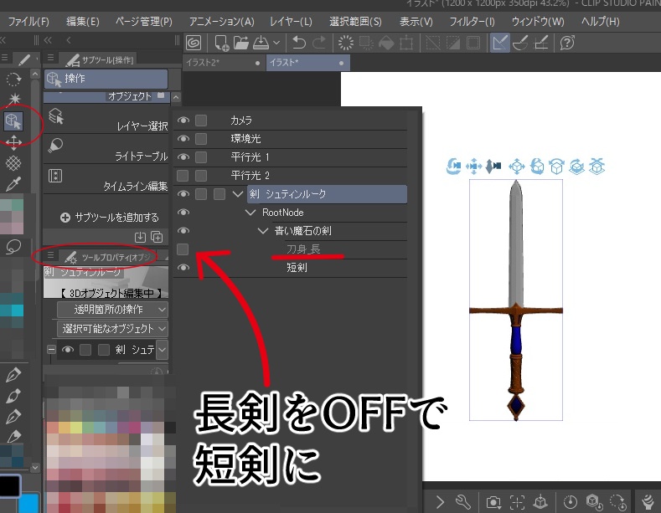Toggle Snap to Special Ruler icon
This screenshot has height=513, width=661.
(x=520, y=43)
